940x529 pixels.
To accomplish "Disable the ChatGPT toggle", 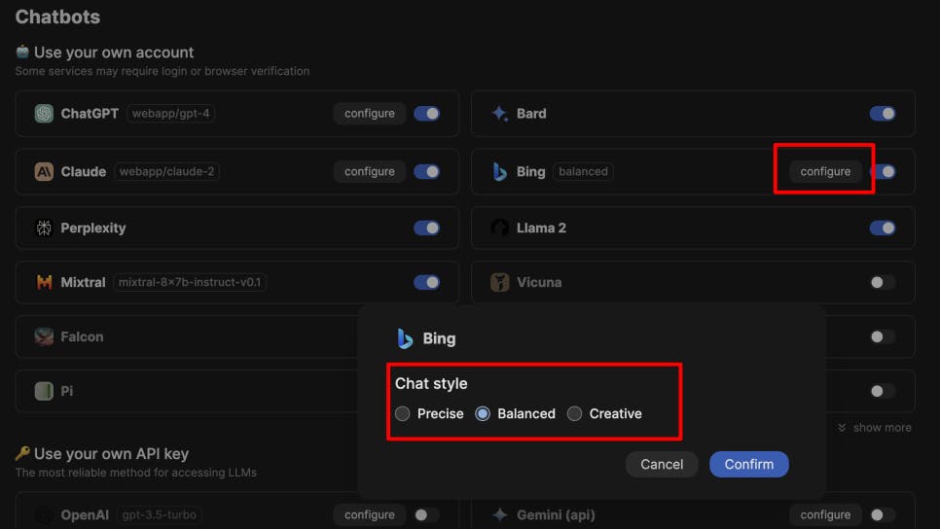I will pos(427,113).
